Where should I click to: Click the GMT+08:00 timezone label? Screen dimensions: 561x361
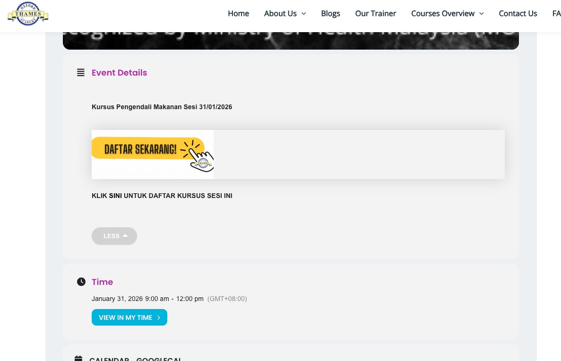tap(227, 299)
